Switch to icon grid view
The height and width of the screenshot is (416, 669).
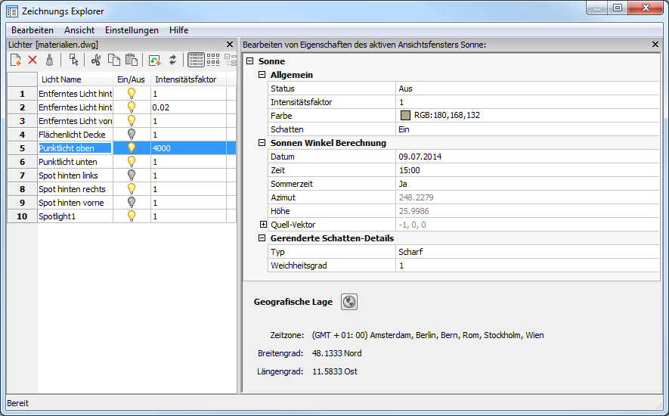tap(213, 60)
